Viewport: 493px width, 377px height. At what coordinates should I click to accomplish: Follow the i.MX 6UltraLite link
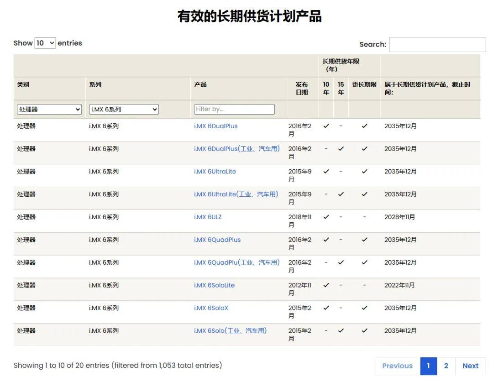click(215, 172)
